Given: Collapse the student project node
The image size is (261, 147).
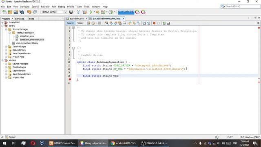Looking at the screenshot, I should click(x=2, y=60).
